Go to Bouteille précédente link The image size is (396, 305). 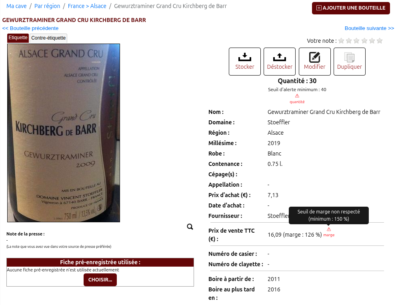tap(30, 28)
